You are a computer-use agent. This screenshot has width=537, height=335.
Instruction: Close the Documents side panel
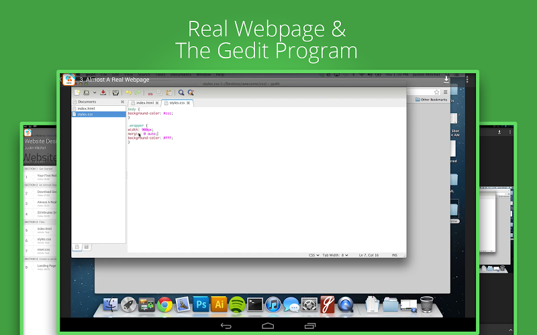[122, 102]
